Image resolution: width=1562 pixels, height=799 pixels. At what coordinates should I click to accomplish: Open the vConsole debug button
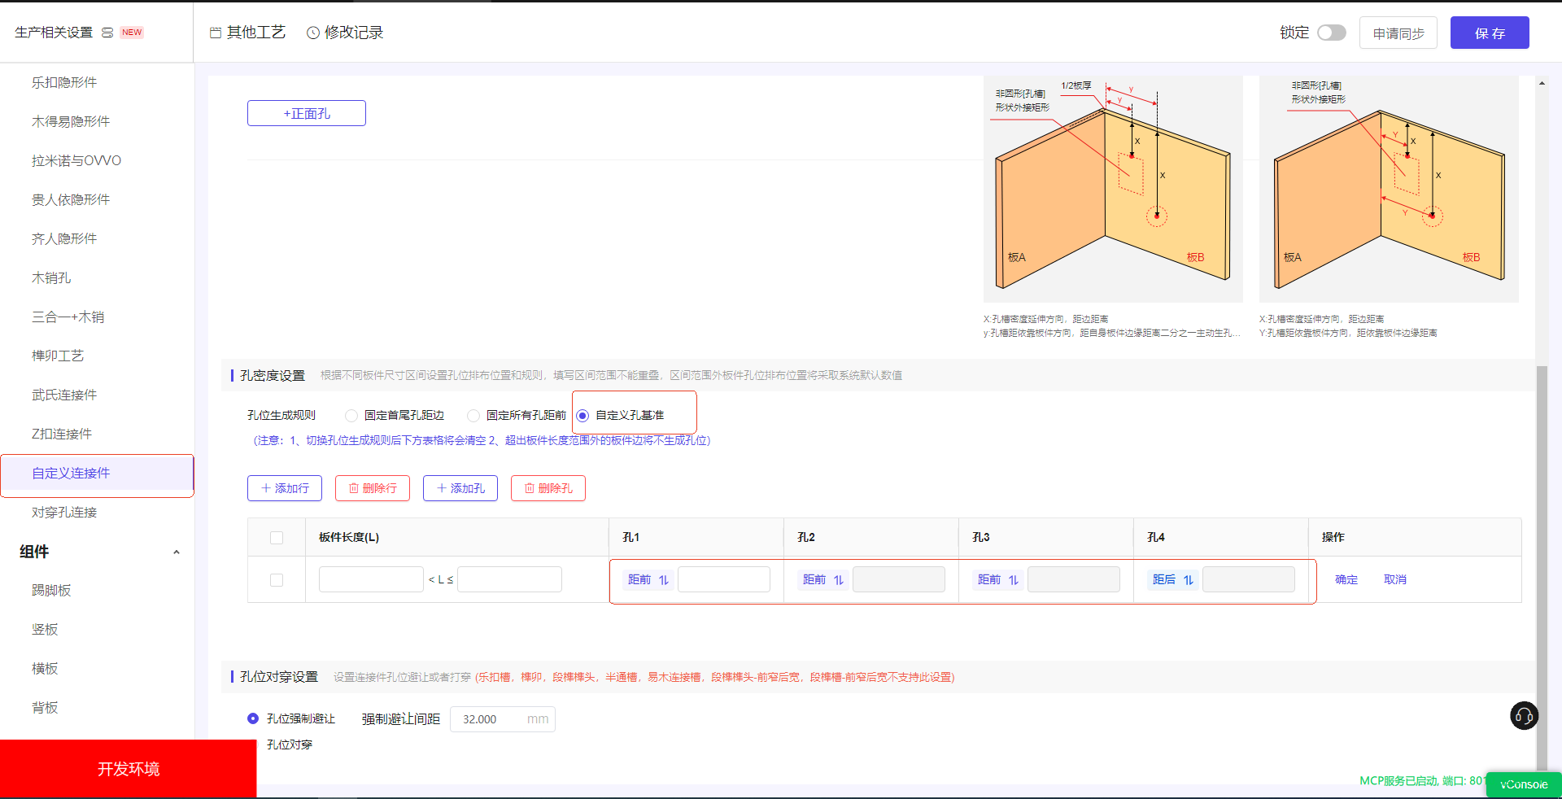coord(1524,784)
